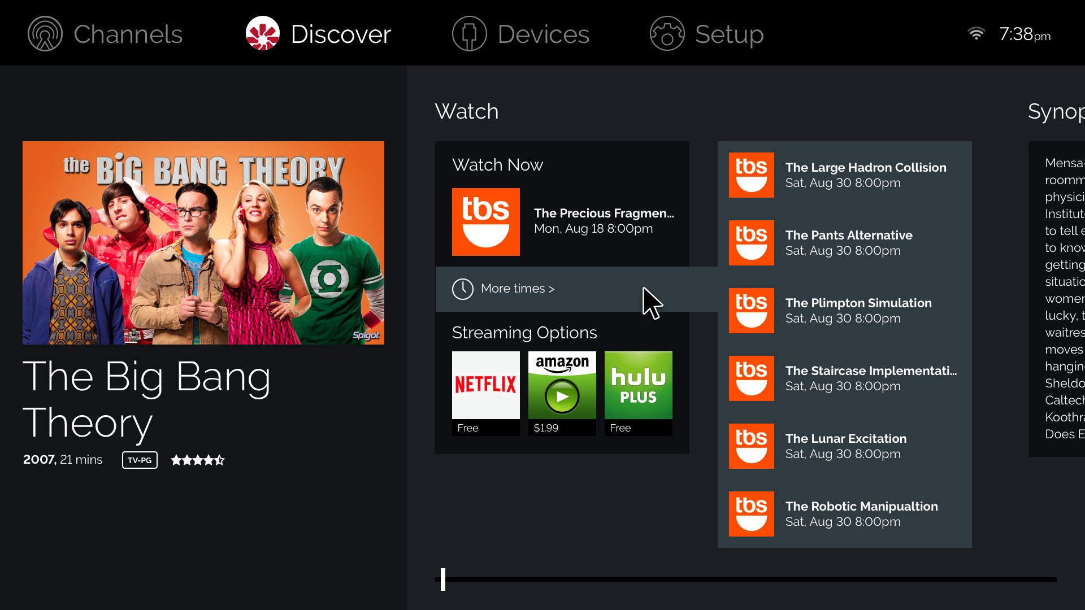Click the horizontal scrollbar track

[746, 579]
